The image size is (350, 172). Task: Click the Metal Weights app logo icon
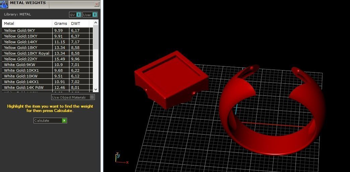click(x=4, y=4)
